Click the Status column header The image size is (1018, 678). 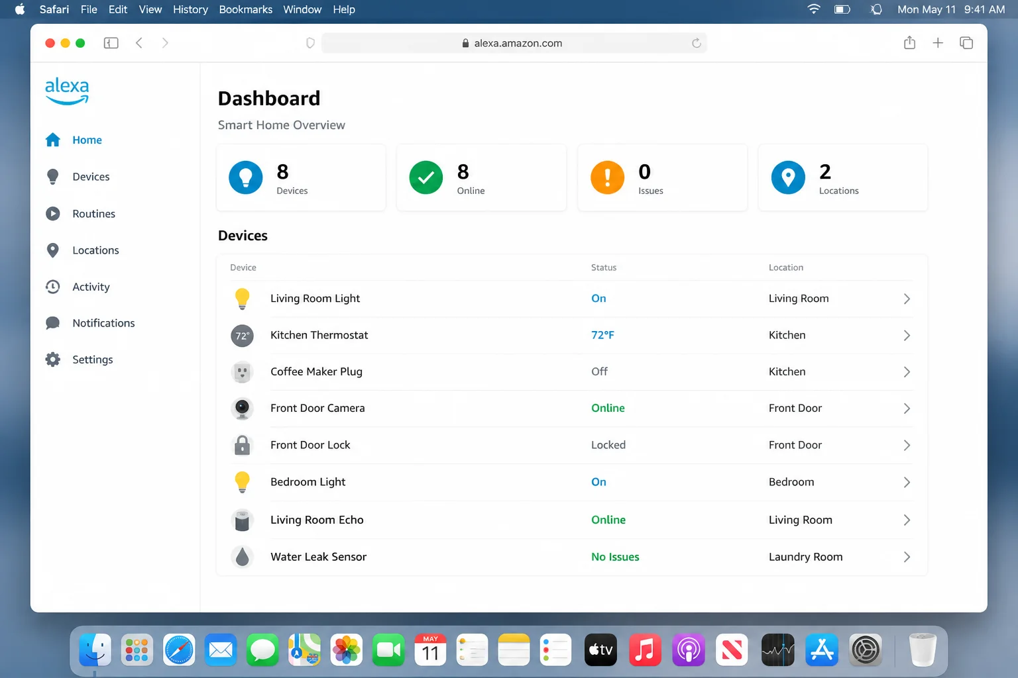point(603,267)
